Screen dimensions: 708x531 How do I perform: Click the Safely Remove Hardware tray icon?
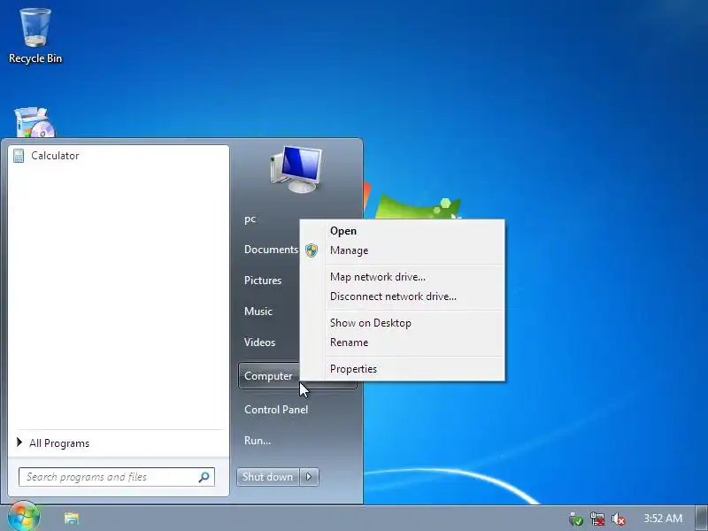click(575, 519)
